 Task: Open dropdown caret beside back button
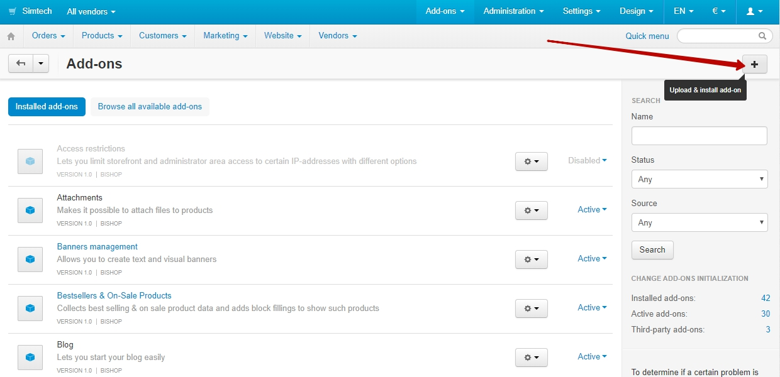point(41,63)
